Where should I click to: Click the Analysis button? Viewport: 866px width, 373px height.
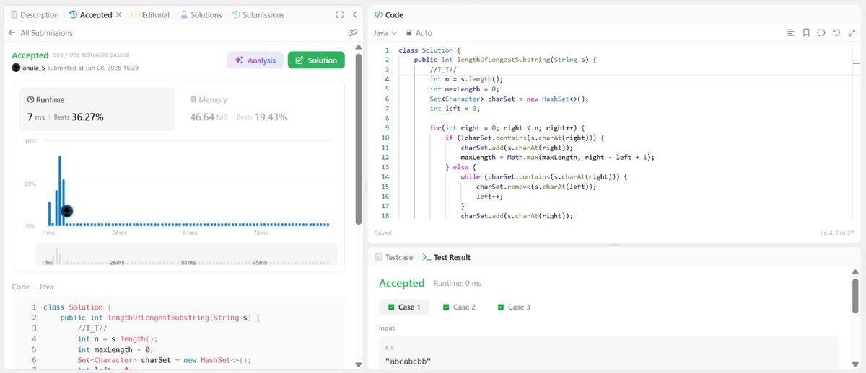coord(255,60)
